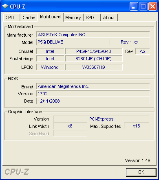Image resolution: width=159 pixels, height=180 pixels.
Task: Select the Rev 1.xx model revision field
Action: 130,42
